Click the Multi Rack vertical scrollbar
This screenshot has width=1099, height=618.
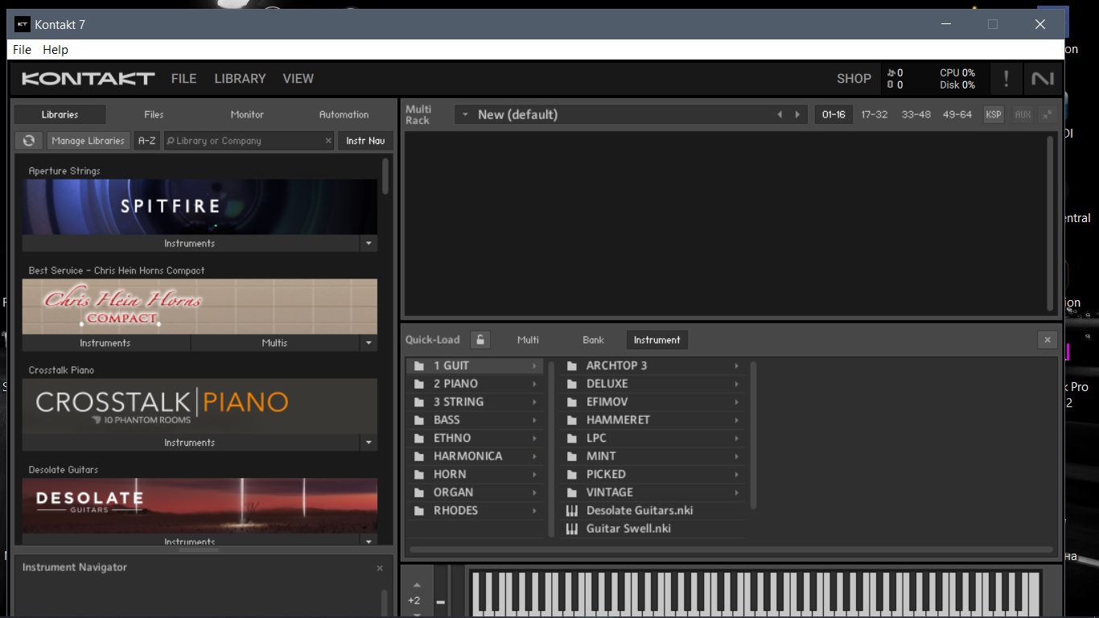[x=1050, y=223]
